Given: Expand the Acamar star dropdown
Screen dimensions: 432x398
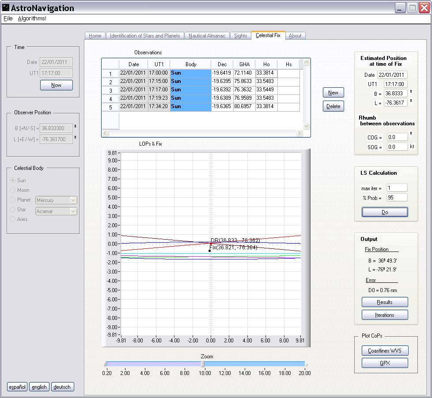Looking at the screenshot, I should coord(73,211).
